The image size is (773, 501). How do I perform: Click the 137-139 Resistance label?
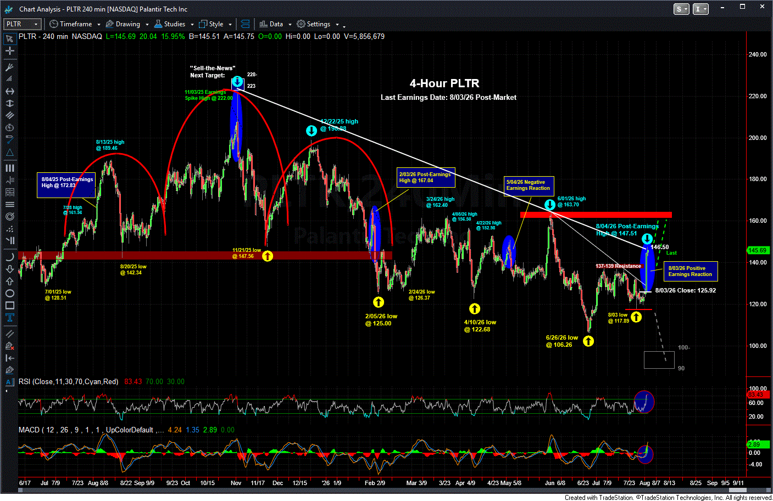coord(619,266)
